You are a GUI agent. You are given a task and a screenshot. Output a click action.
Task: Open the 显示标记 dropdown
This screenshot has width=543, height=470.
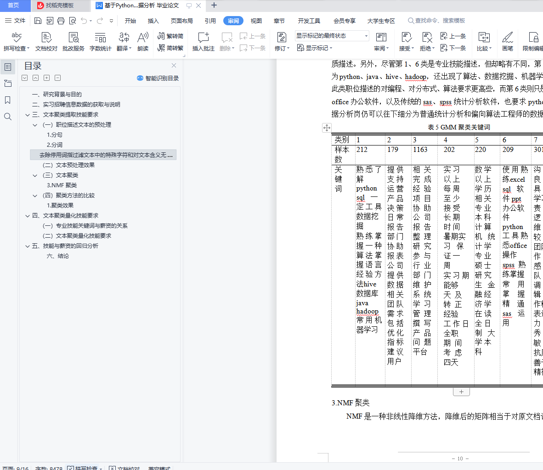point(315,48)
